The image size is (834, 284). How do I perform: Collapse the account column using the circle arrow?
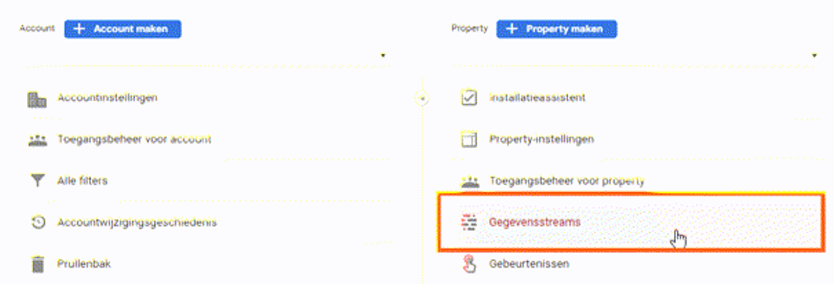point(422,99)
